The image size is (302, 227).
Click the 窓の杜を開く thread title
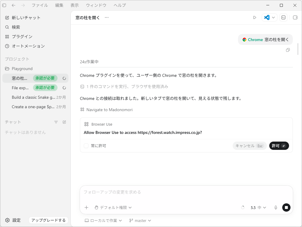pyautogui.click(x=88, y=18)
